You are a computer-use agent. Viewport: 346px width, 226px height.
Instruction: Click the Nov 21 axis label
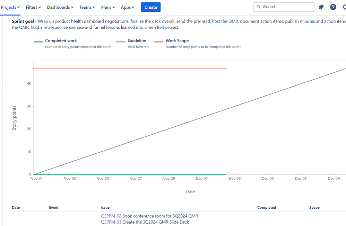pos(37,179)
